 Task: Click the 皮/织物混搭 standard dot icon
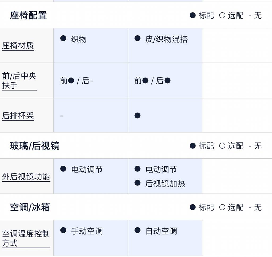137,38
